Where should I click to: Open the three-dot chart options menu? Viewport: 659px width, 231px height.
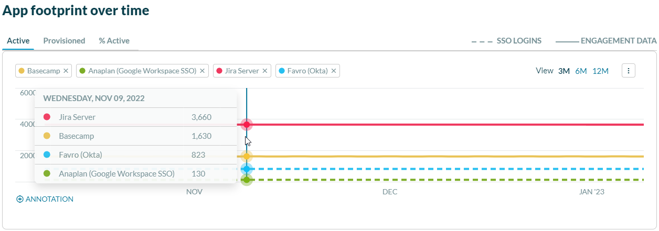point(629,71)
